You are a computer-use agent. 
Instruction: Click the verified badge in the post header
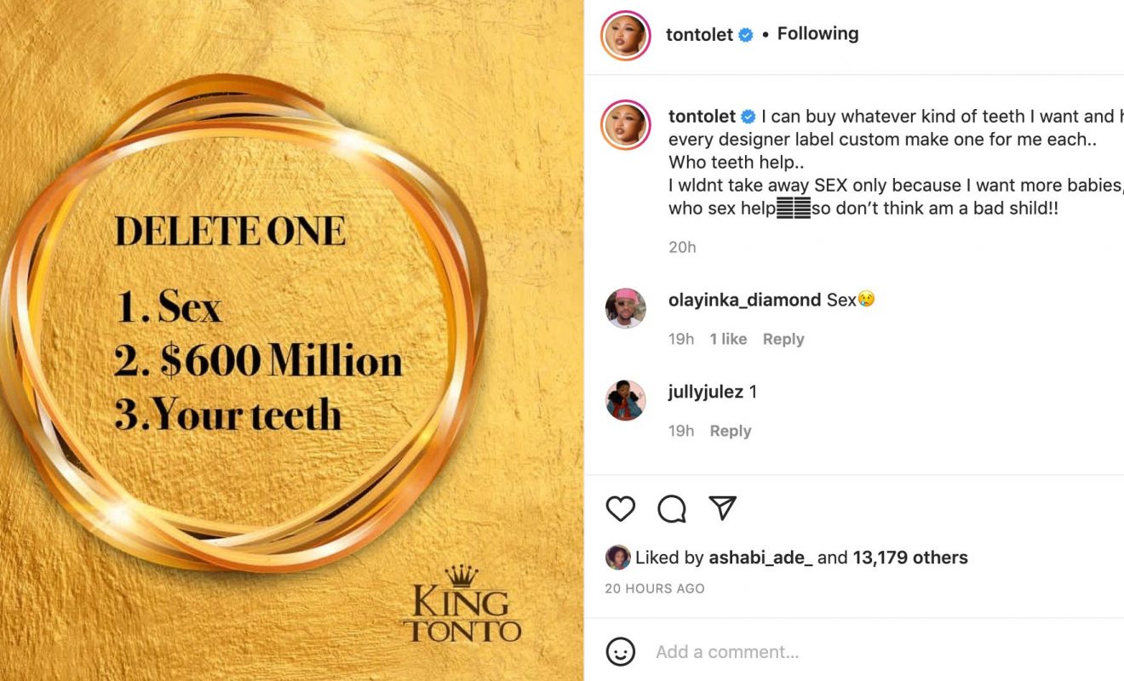746,35
